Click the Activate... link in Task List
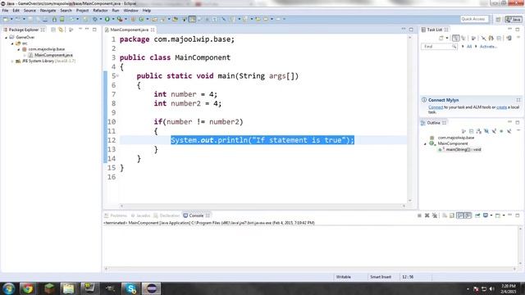Image resolution: width=525 pixels, height=295 pixels. pyautogui.click(x=488, y=47)
